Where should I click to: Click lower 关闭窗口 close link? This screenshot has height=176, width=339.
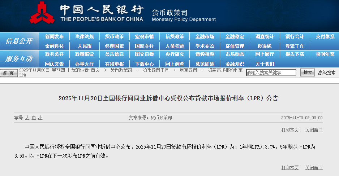[314, 168]
